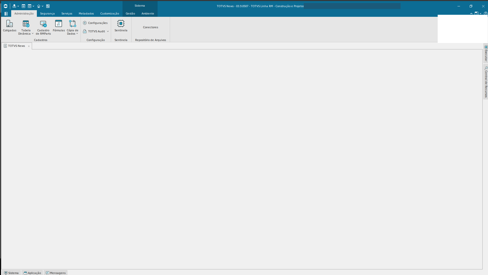The width and height of the screenshot is (488, 275).
Task: Select the TOTVS News document tab
Action: click(x=17, y=46)
